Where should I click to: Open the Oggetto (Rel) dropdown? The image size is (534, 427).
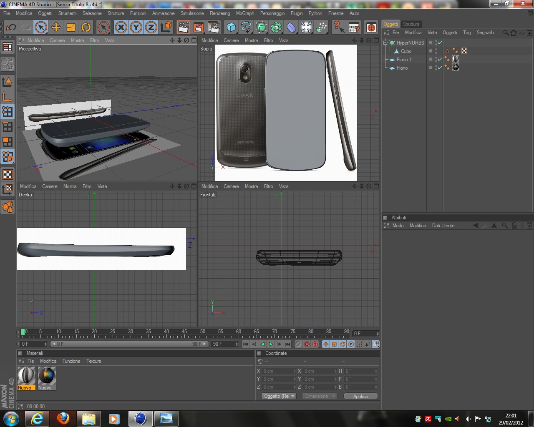pos(279,396)
